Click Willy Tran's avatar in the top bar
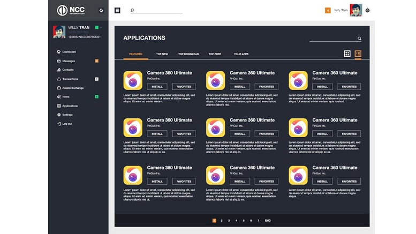Image resolution: width=416 pixels, height=234 pixels. 356,10
